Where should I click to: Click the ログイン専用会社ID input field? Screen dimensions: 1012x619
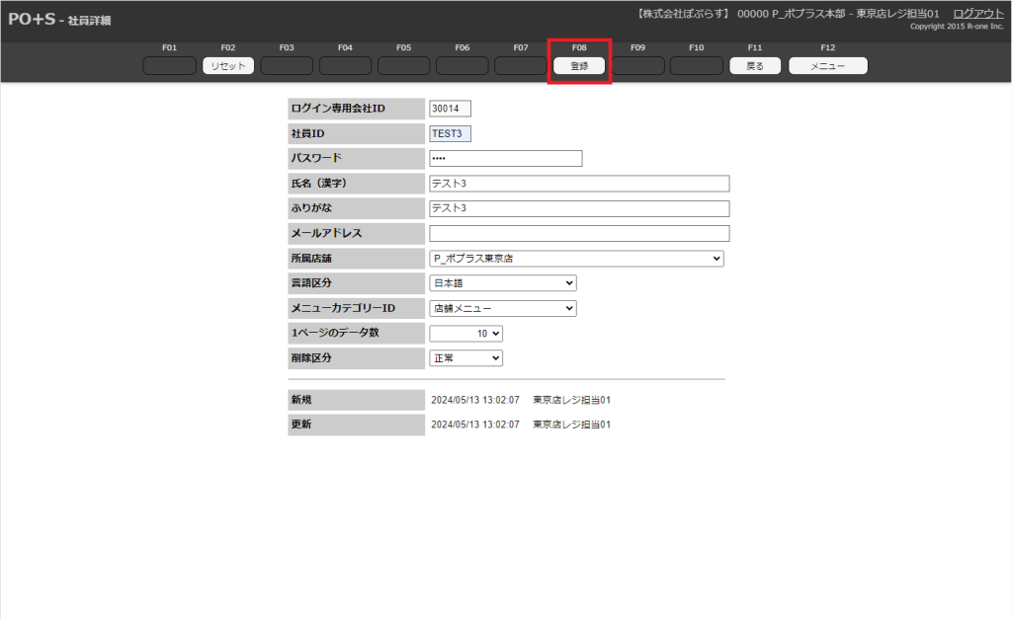tap(450, 109)
